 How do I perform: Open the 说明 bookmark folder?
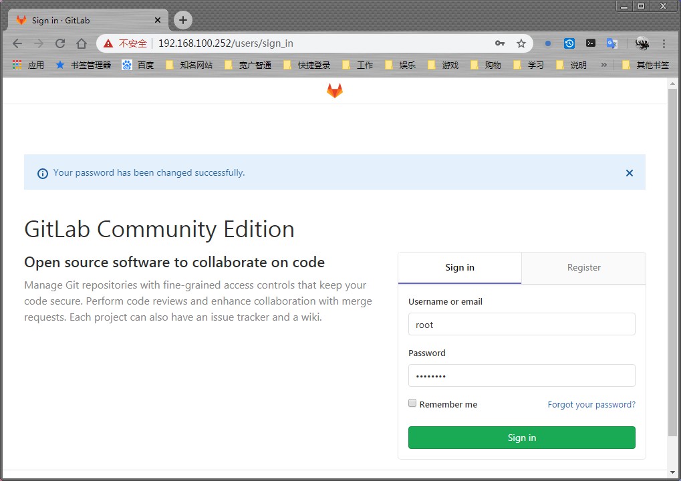(x=571, y=65)
